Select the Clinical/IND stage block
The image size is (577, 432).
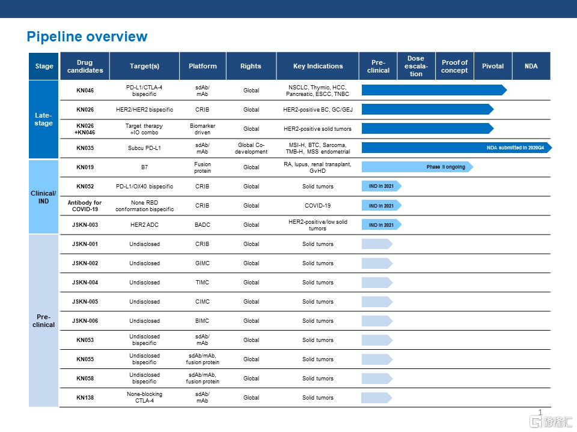click(44, 197)
